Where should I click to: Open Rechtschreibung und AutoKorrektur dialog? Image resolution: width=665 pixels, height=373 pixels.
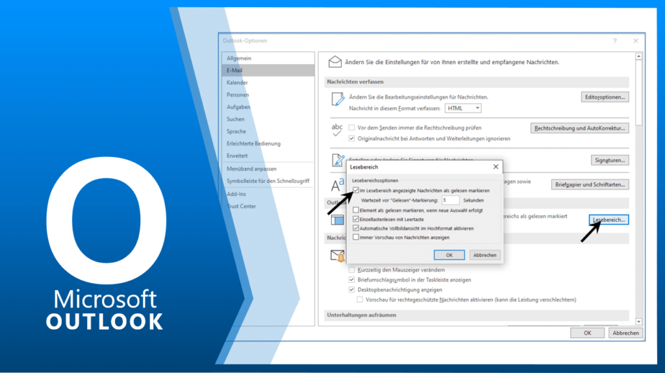tap(580, 128)
